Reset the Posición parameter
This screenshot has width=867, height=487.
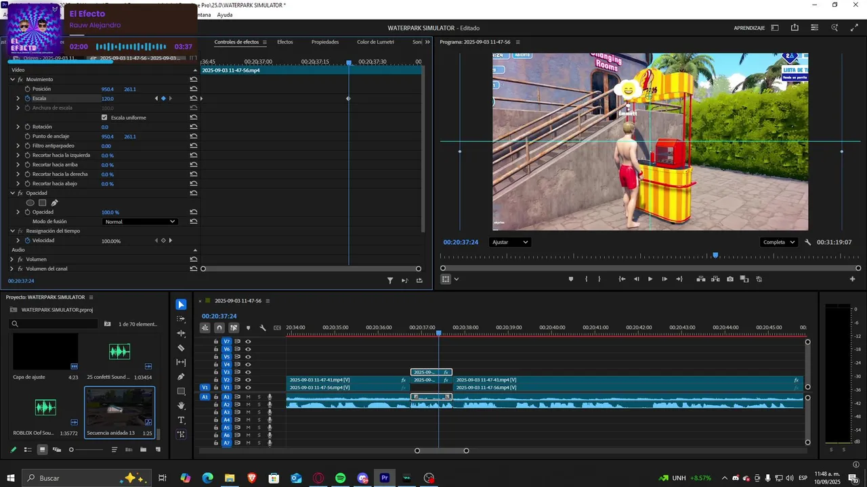coord(194,89)
